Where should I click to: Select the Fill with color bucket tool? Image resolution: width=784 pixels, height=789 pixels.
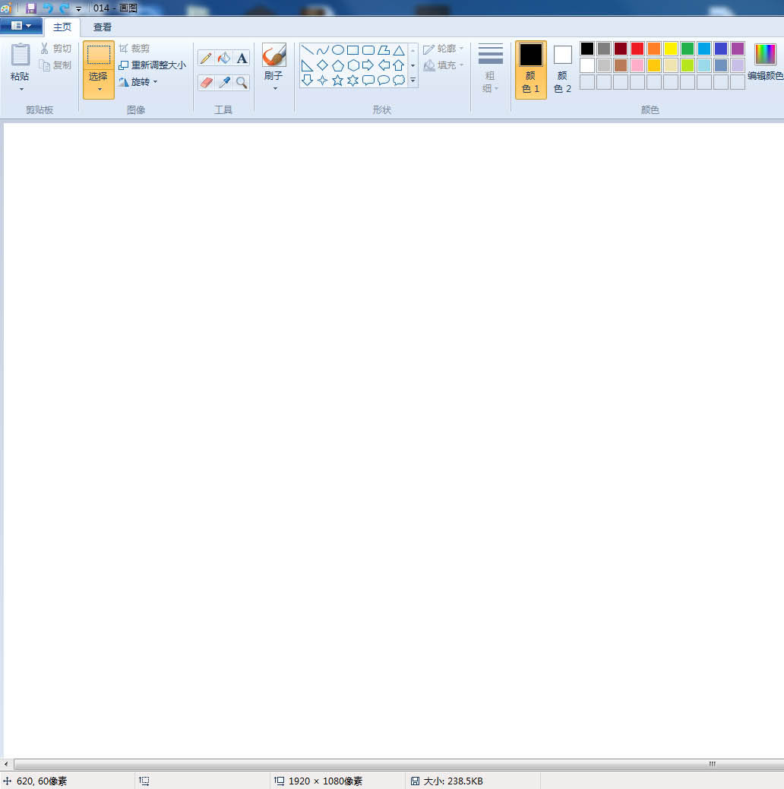coord(224,58)
